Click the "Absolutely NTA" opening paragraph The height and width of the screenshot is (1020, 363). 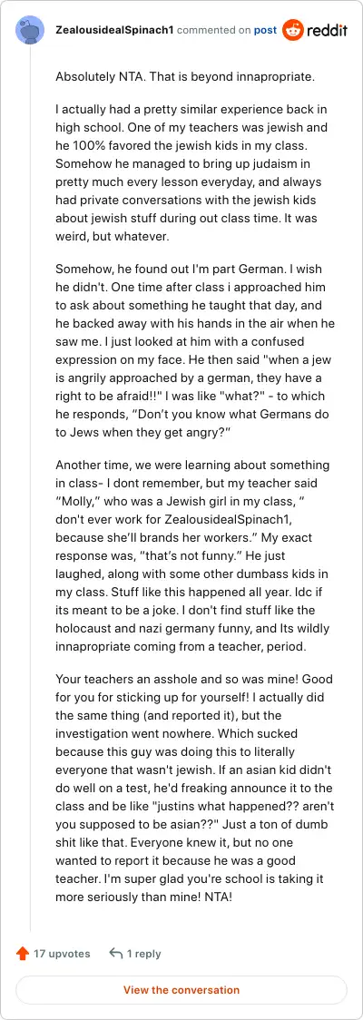click(x=185, y=76)
